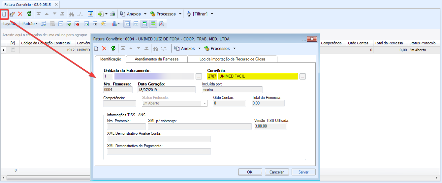Open the Processos dropdown arrow in main toolbar
Viewport: 442px width, 183px height.
180,14
